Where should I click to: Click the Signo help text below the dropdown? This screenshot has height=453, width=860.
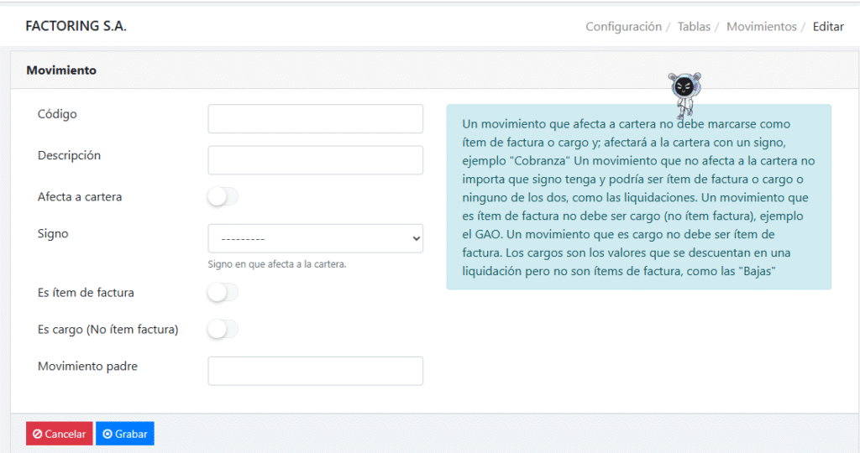pyautogui.click(x=277, y=264)
